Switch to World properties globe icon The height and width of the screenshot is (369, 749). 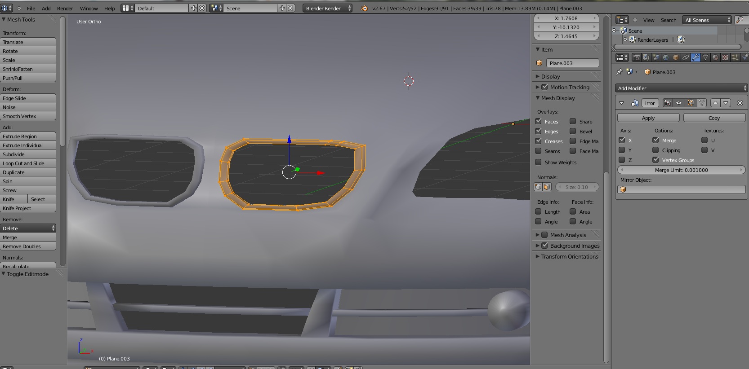point(666,57)
